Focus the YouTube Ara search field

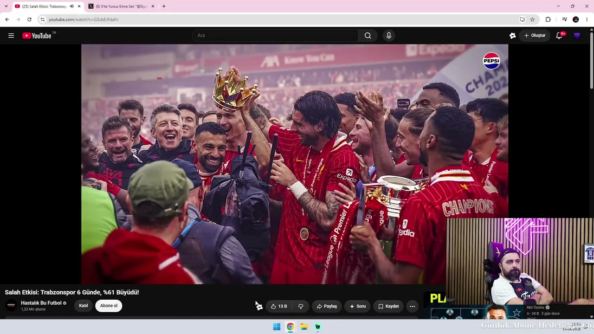point(275,36)
